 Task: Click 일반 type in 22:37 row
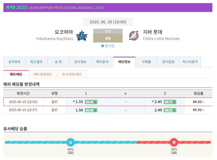point(54,110)
